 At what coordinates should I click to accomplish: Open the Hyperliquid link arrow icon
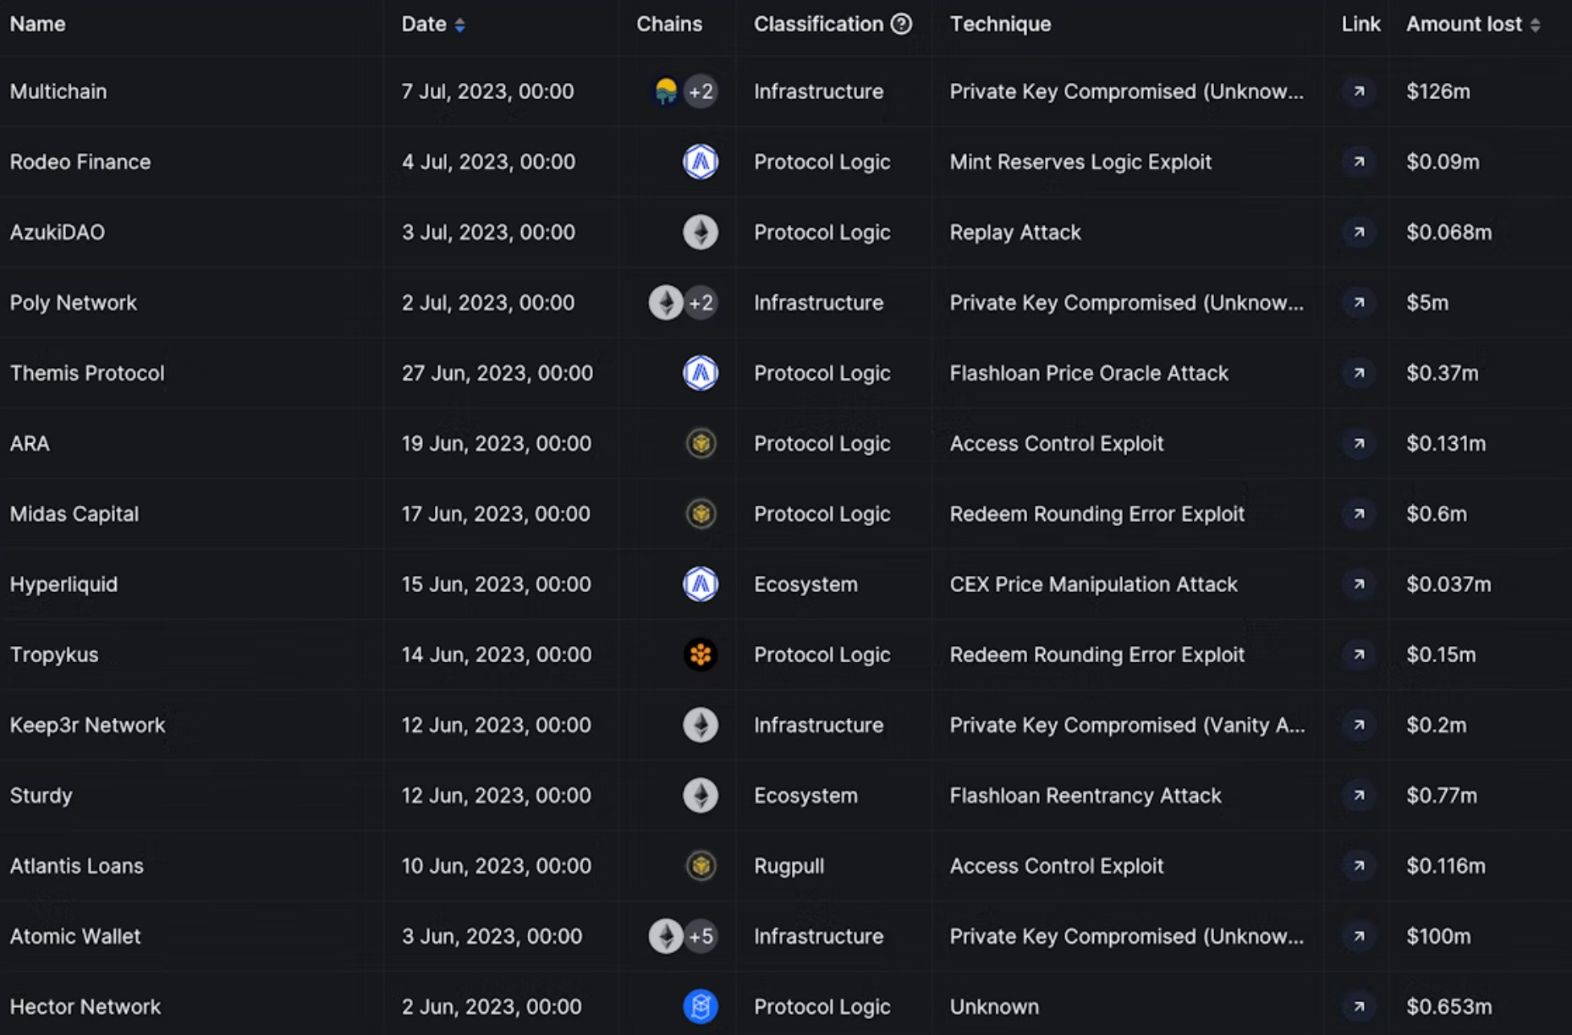pyautogui.click(x=1359, y=584)
